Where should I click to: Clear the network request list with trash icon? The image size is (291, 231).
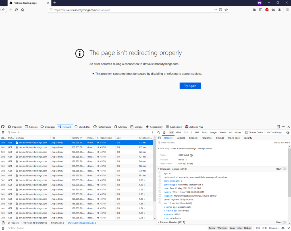coord(3,133)
